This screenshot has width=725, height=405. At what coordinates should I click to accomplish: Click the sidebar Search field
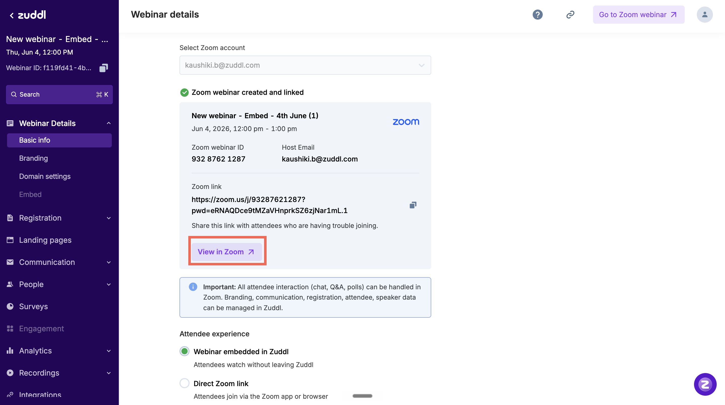[x=59, y=95]
